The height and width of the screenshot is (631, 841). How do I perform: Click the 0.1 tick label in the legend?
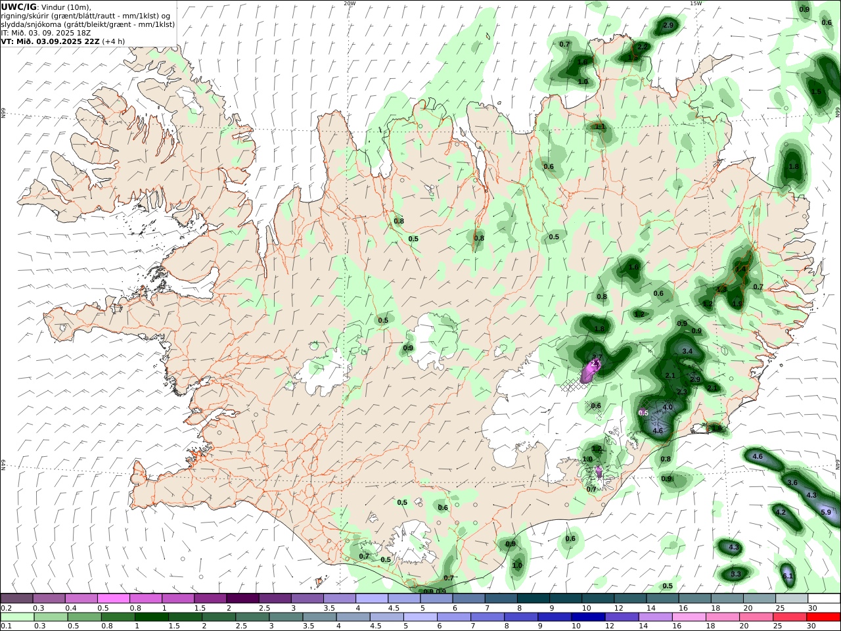click(5, 626)
